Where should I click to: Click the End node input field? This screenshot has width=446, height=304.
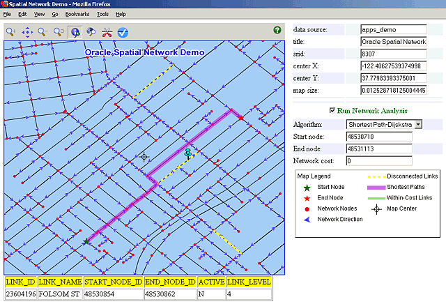coord(379,149)
